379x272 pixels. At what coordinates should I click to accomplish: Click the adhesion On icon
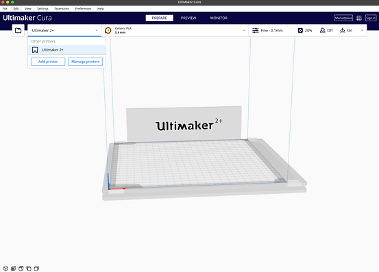pyautogui.click(x=342, y=30)
